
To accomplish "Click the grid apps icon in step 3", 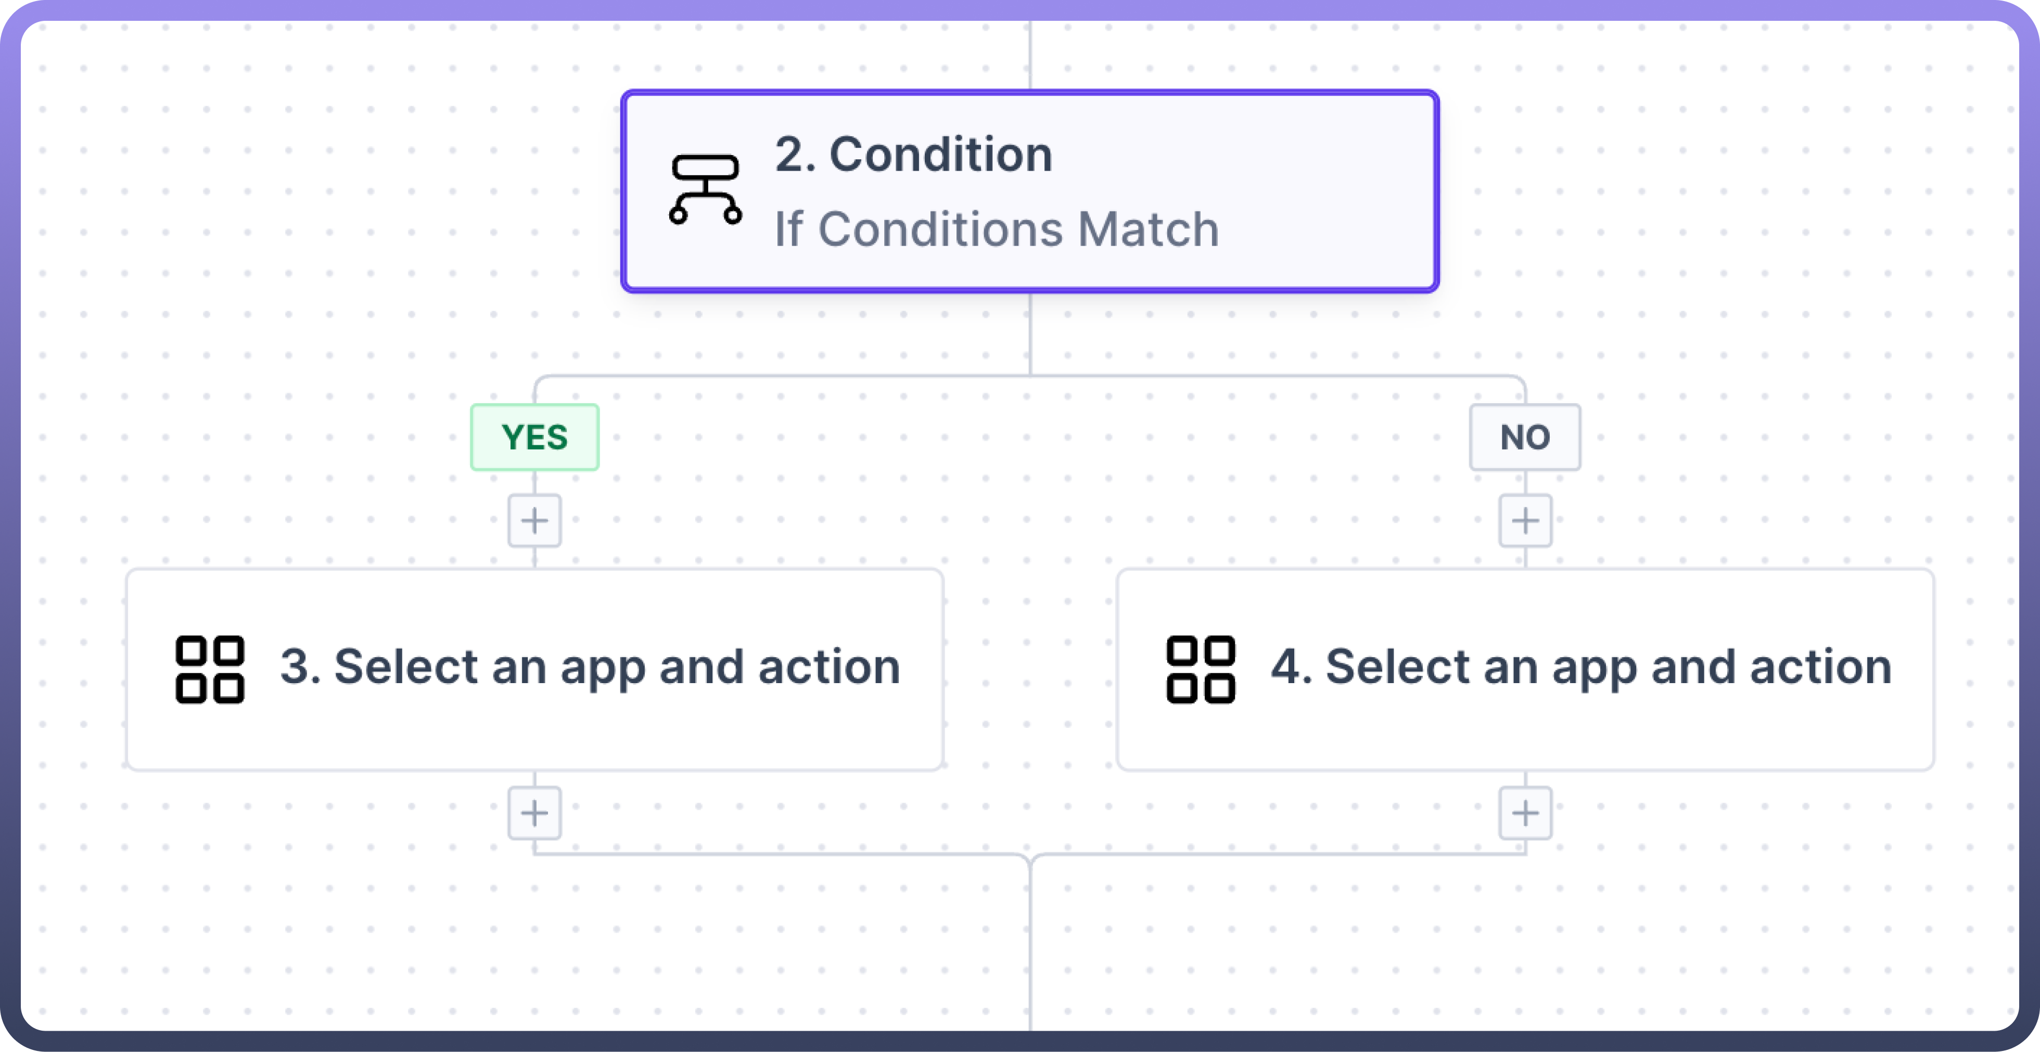I will tap(210, 670).
